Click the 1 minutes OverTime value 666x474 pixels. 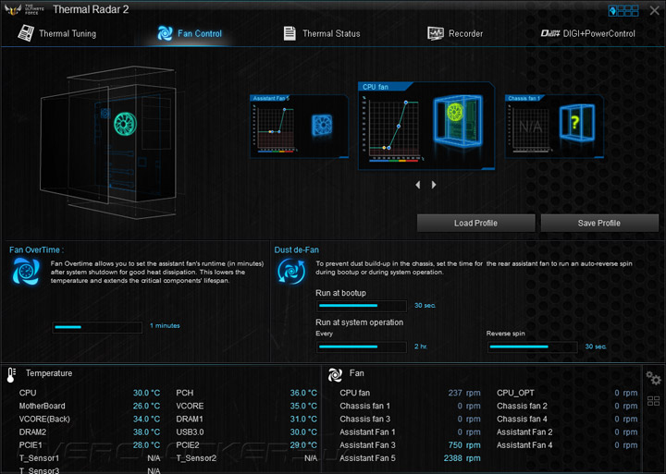[x=165, y=325]
